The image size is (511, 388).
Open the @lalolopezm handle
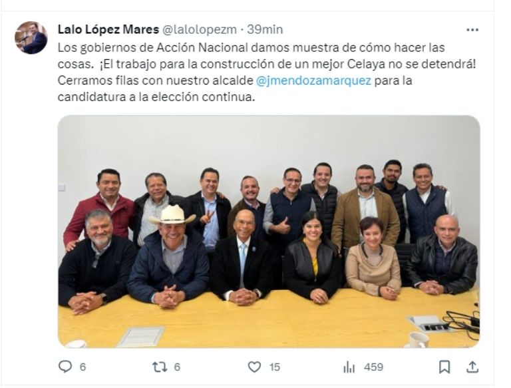click(x=199, y=30)
